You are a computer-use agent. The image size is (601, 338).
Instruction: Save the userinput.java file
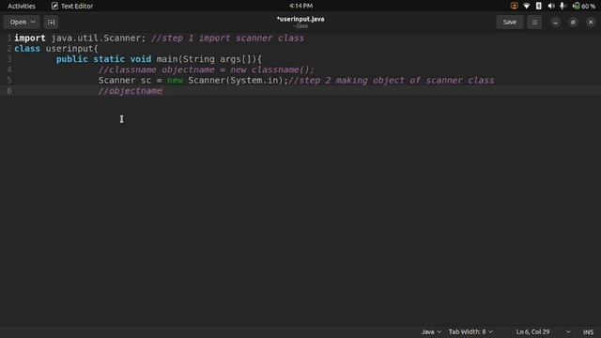click(509, 23)
